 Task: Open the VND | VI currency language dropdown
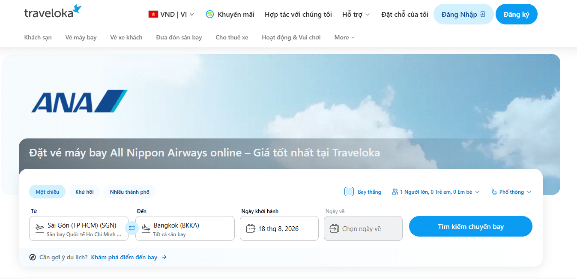(x=171, y=14)
